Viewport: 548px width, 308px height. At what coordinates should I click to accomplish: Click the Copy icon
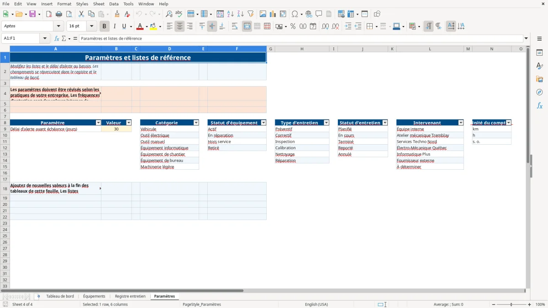point(91,14)
